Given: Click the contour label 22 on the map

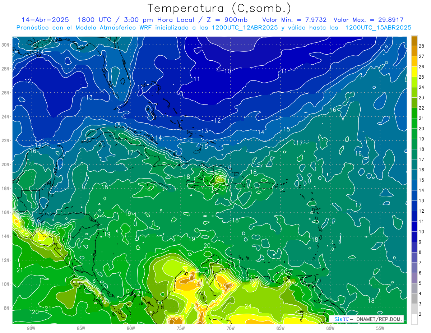Looking at the screenshot, I should [x=99, y=297].
